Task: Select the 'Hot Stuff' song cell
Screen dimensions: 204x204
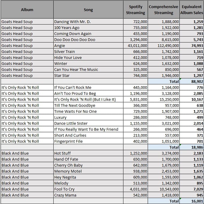Action: 88,153
